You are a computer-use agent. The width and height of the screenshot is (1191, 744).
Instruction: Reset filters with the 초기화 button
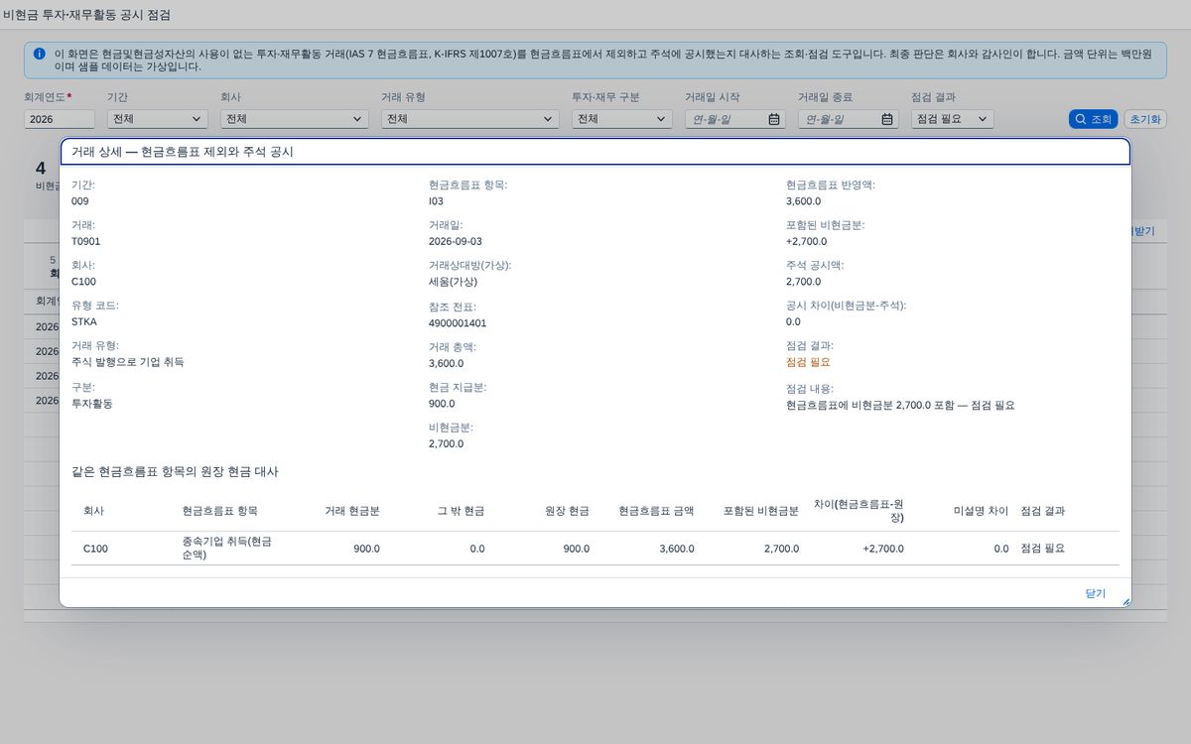(x=1144, y=119)
